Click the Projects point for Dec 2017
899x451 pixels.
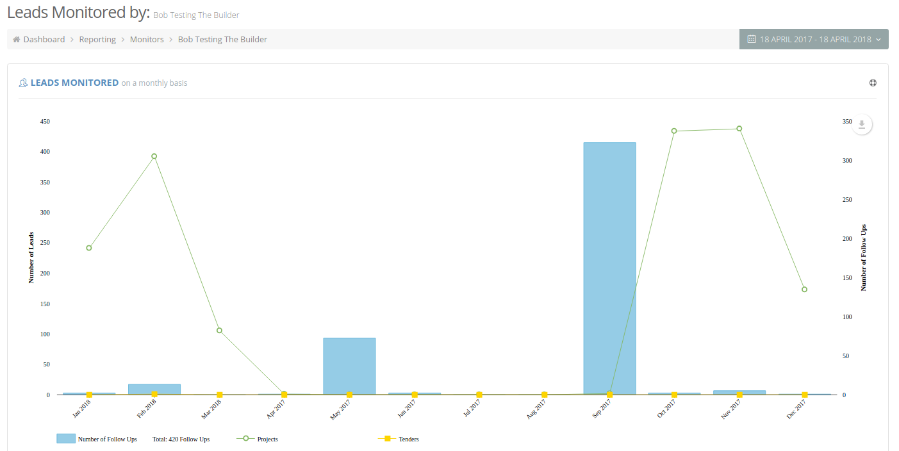804,290
